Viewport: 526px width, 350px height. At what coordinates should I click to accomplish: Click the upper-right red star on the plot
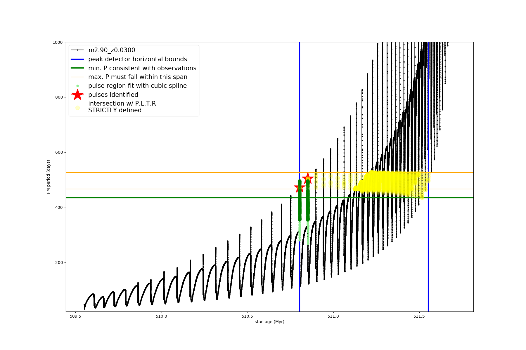[x=308, y=178]
